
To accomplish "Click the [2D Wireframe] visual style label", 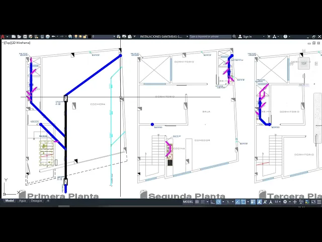I will point(21,43).
